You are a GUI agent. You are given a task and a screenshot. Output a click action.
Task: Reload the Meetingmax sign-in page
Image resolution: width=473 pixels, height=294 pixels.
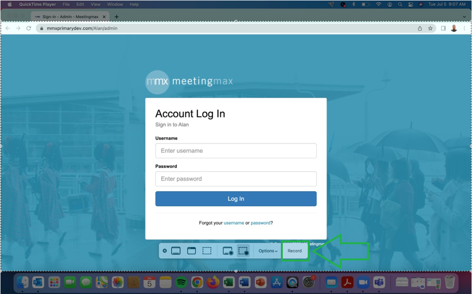[29, 28]
